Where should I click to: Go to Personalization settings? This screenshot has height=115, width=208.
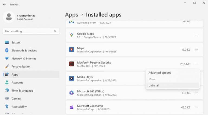click(31, 67)
